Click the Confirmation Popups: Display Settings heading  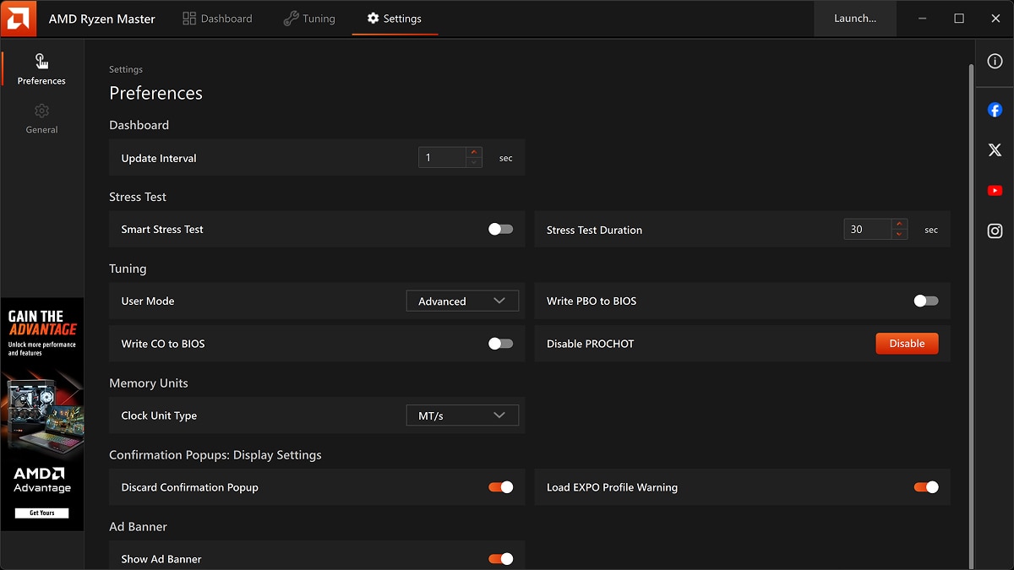click(215, 454)
